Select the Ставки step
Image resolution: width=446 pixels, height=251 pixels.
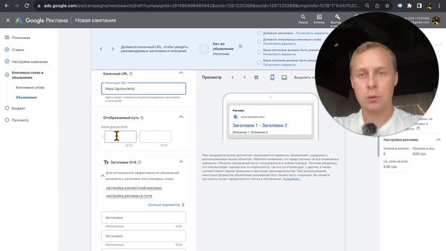click(x=17, y=50)
